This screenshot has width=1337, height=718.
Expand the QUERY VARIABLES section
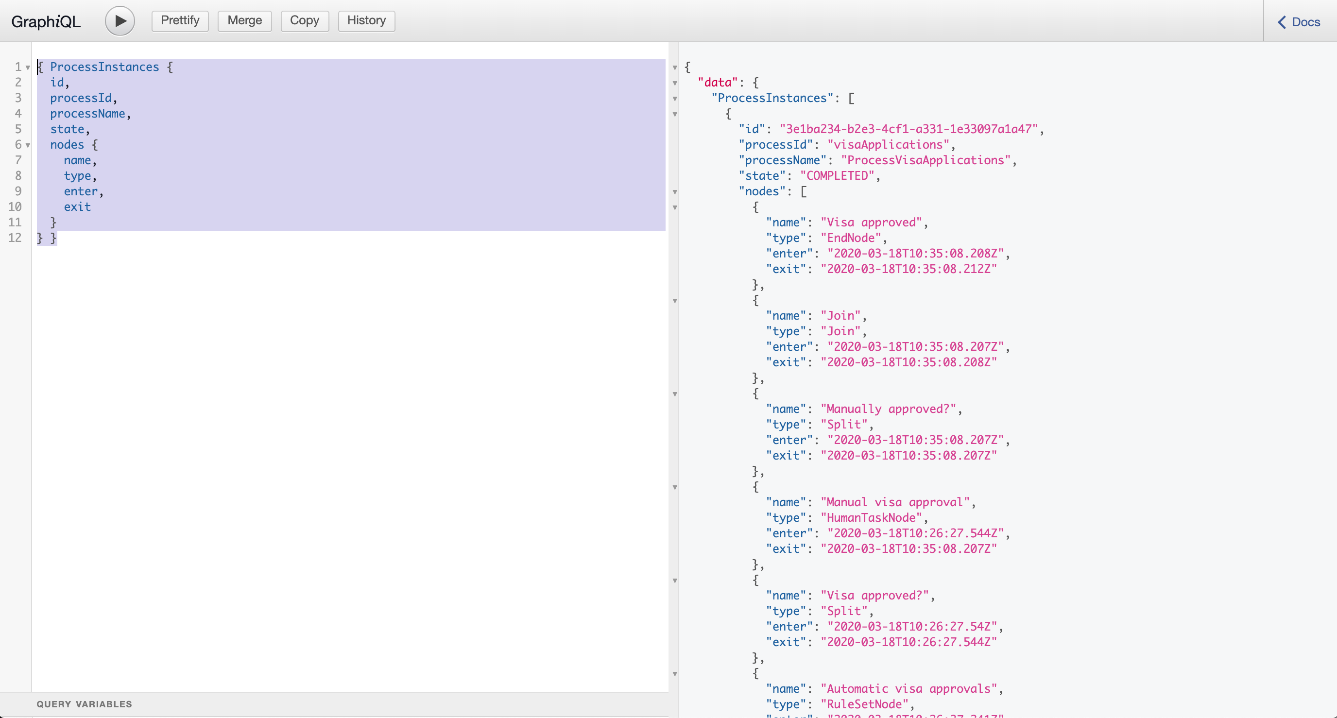(84, 704)
